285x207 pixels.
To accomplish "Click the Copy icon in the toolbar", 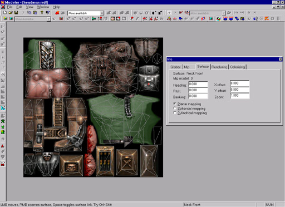I will pos(29,13).
